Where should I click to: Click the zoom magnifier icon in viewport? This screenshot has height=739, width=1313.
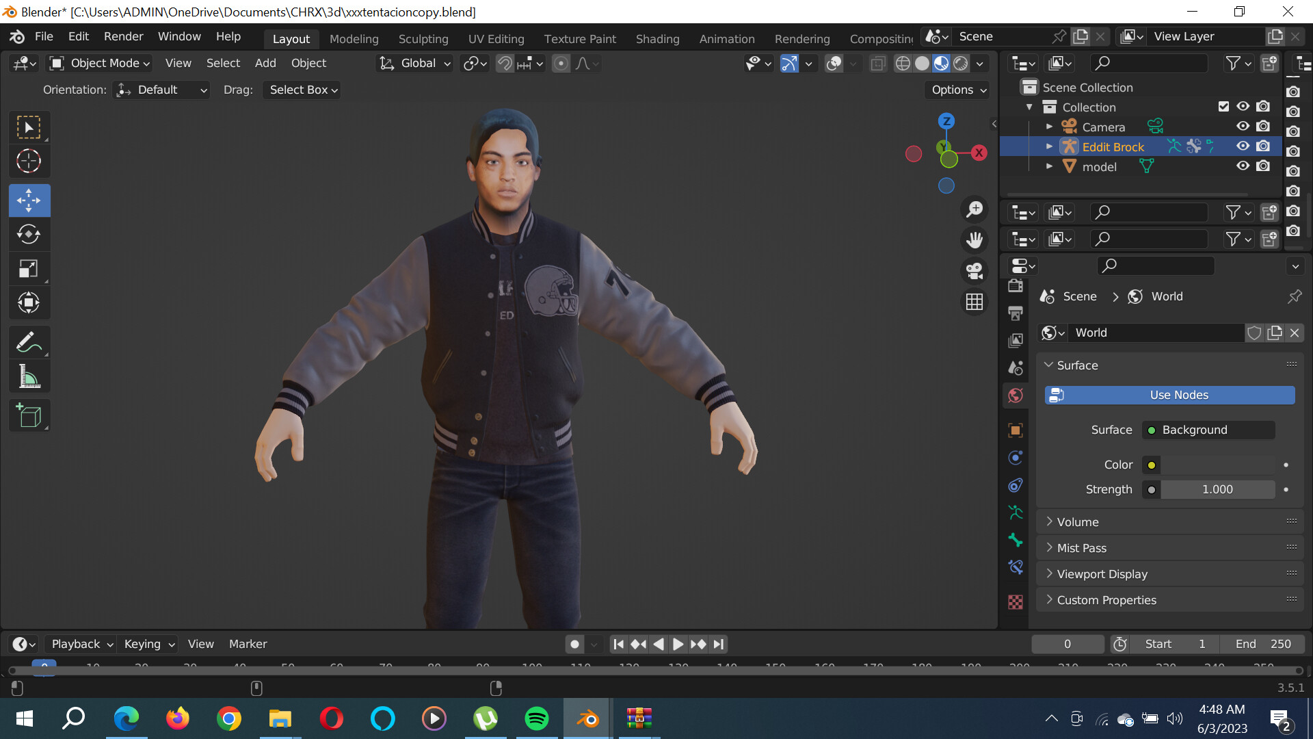[x=974, y=209]
